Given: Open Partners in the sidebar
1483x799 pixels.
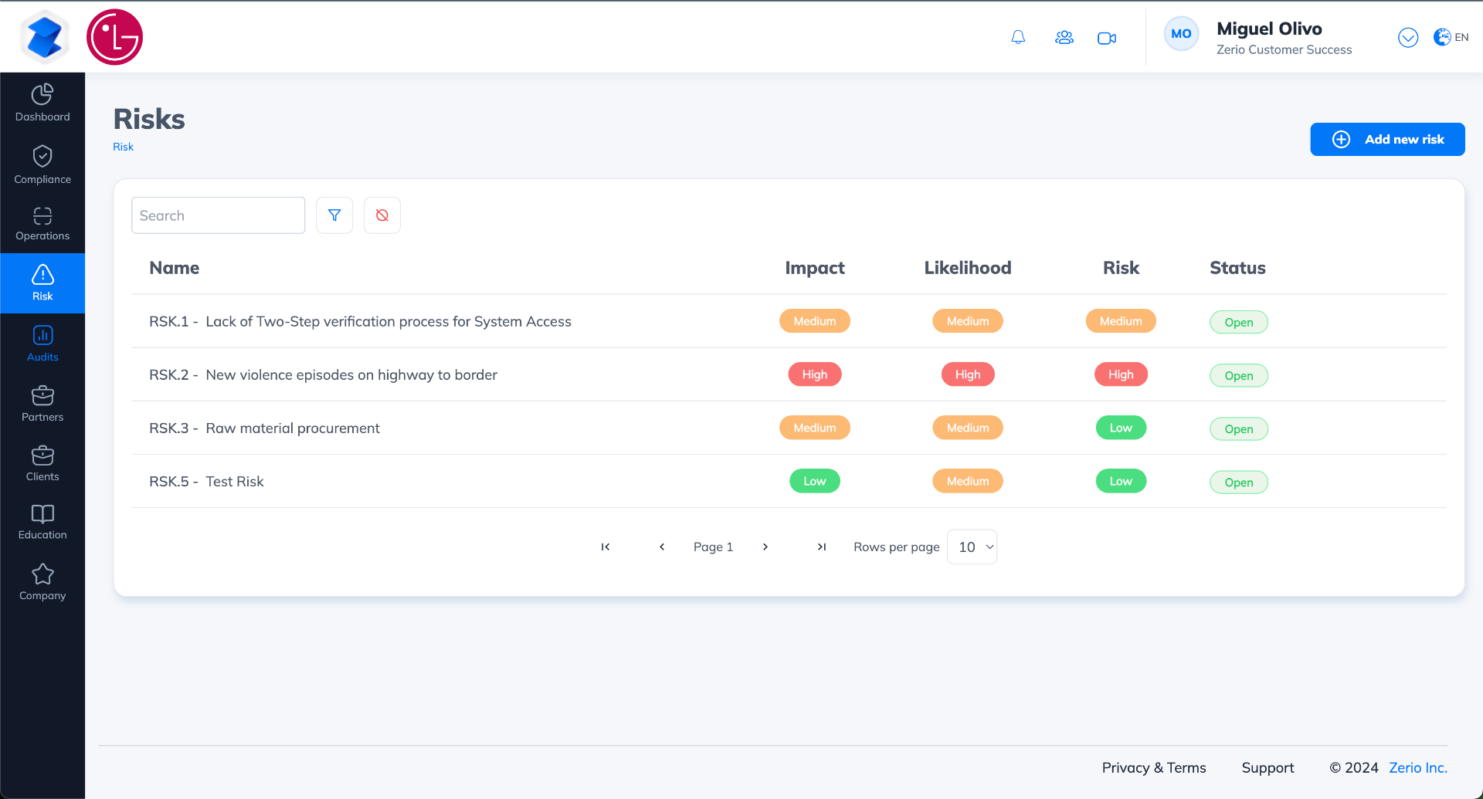Looking at the screenshot, I should pyautogui.click(x=42, y=404).
